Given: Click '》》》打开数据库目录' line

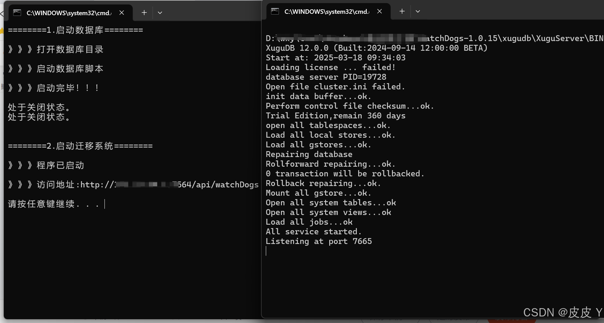Looking at the screenshot, I should point(56,49).
